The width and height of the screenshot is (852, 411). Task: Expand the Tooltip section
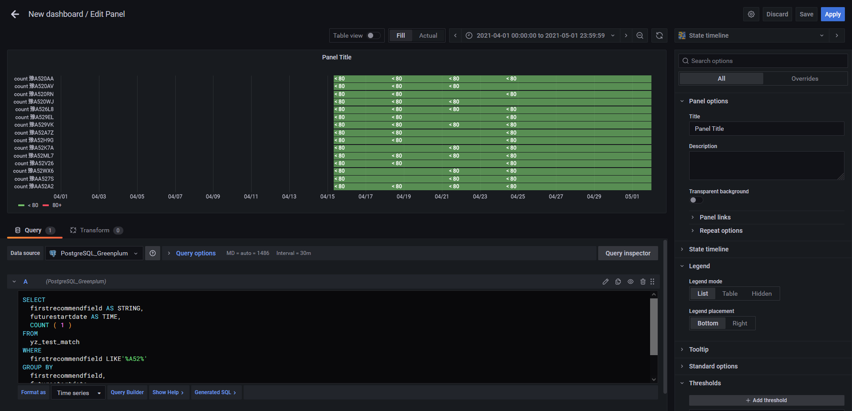(698, 349)
